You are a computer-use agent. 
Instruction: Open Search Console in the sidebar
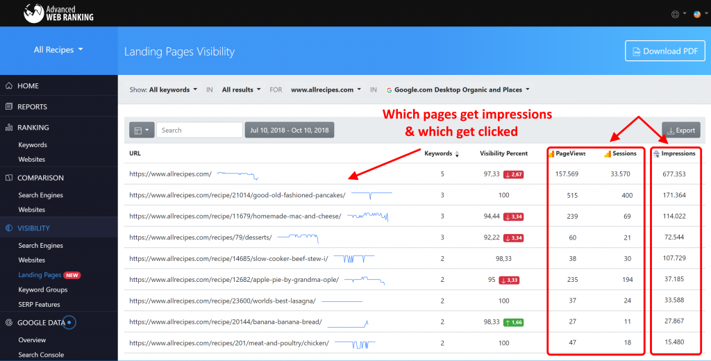pyautogui.click(x=41, y=355)
